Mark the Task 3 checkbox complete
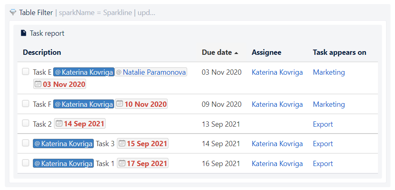The height and width of the screenshot is (190, 395). (26, 143)
